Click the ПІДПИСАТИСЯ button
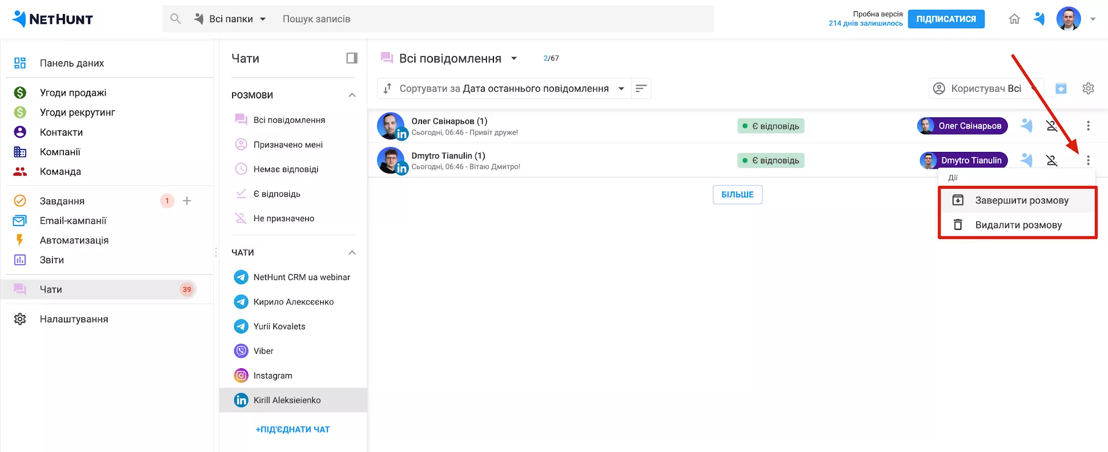Screen dimensions: 1108x452 coord(946,19)
